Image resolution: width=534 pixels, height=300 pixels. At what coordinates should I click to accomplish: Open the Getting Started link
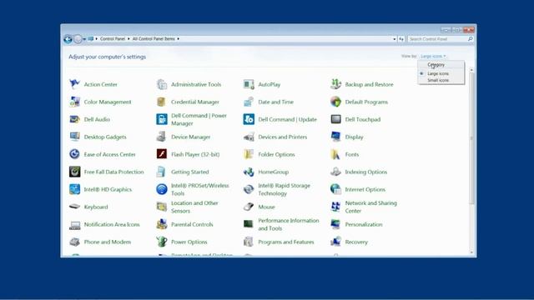tap(189, 172)
